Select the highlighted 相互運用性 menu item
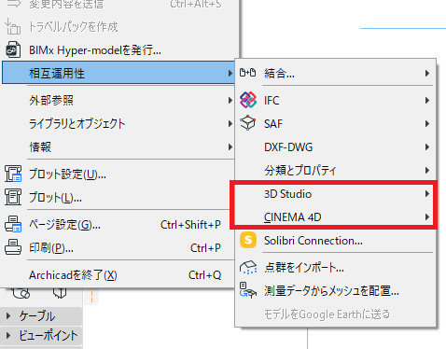The height and width of the screenshot is (349, 446). pyautogui.click(x=118, y=73)
